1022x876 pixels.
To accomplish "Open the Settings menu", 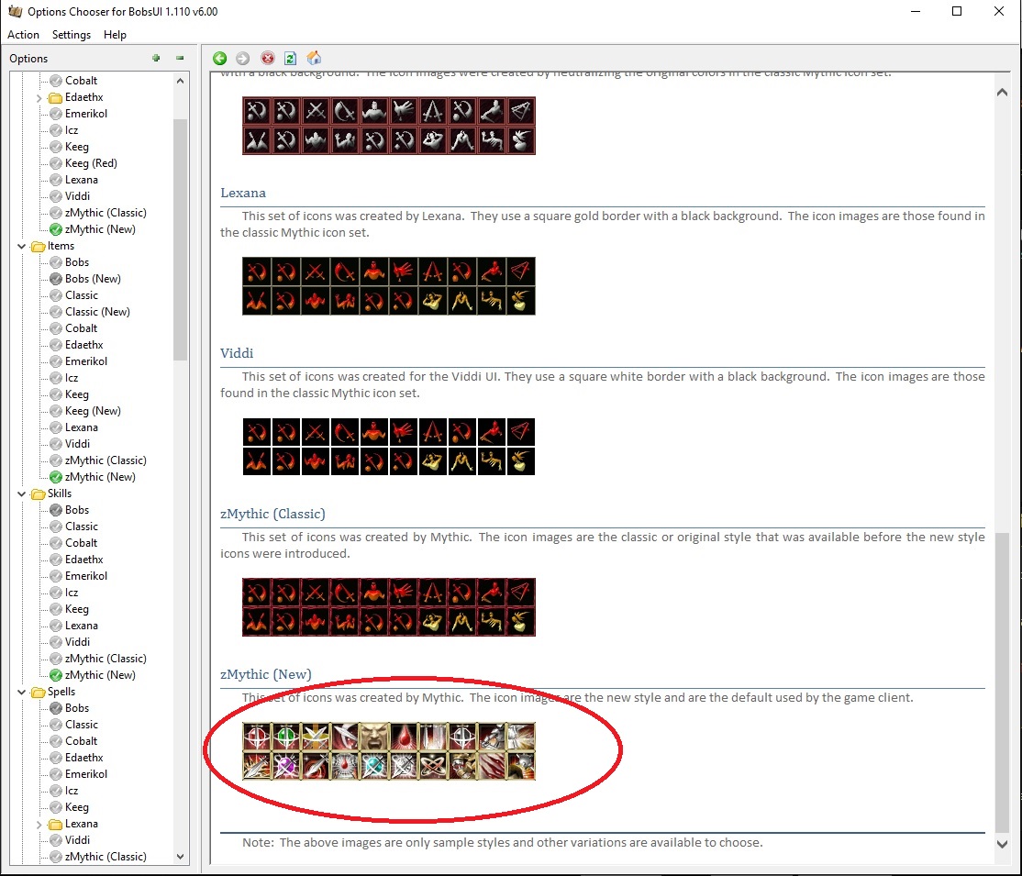I will pos(72,35).
